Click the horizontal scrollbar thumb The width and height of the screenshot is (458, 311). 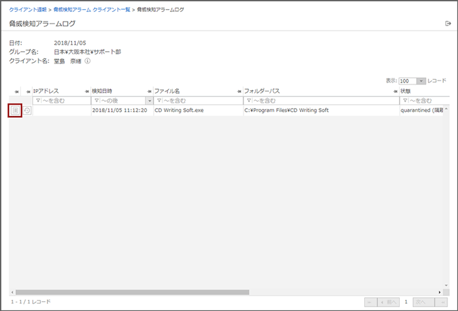click(x=131, y=291)
